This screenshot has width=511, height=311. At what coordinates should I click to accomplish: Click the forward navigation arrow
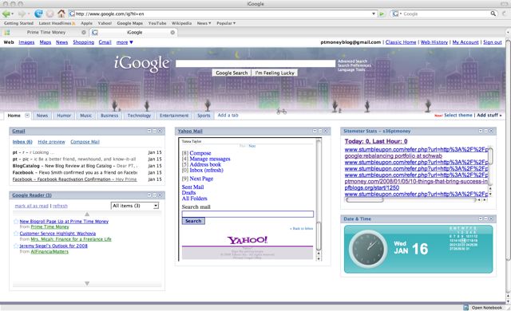[x=22, y=14]
